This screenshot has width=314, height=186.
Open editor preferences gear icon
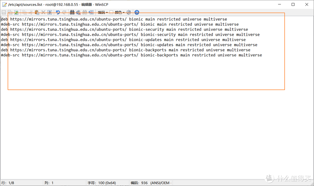tap(129, 12)
